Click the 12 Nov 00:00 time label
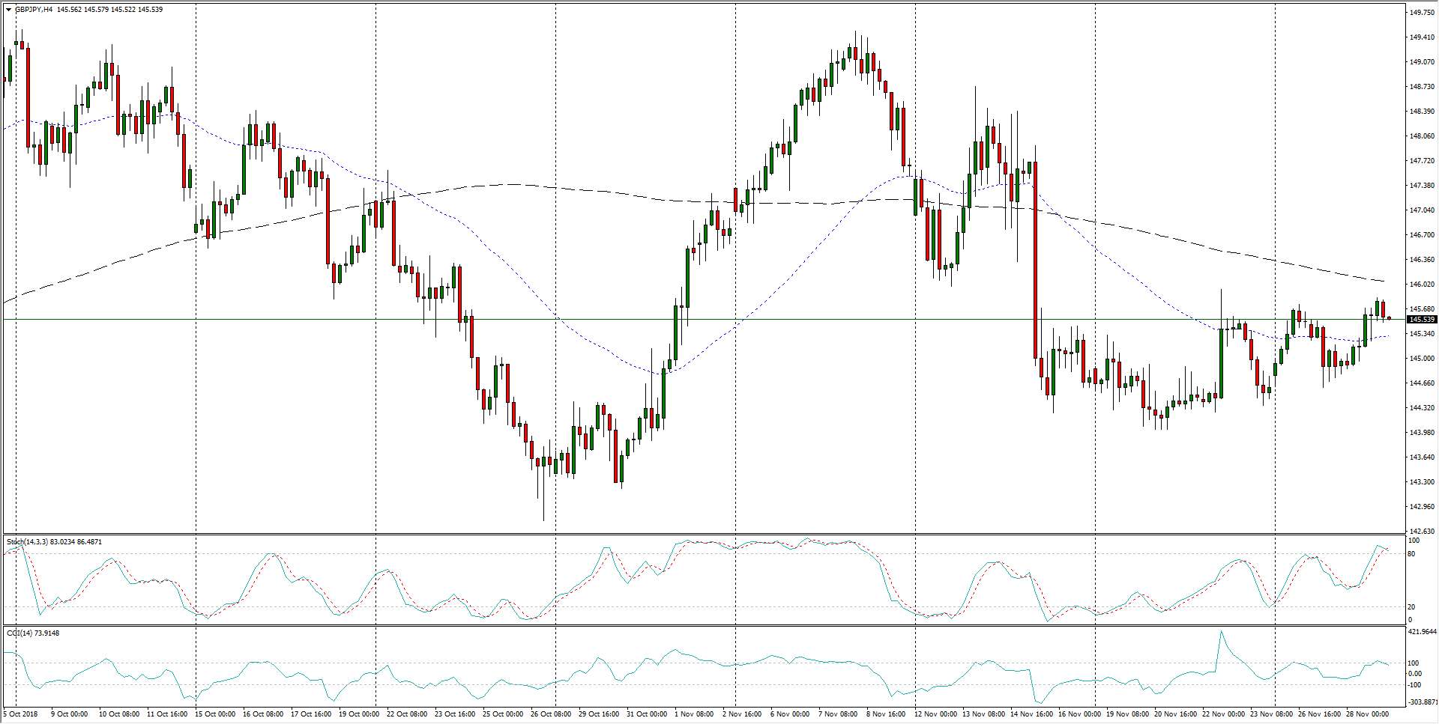Viewport: 1439px width, 724px height. (x=935, y=714)
